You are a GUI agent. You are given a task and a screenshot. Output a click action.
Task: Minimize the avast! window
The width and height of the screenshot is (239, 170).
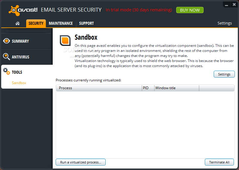226,5
